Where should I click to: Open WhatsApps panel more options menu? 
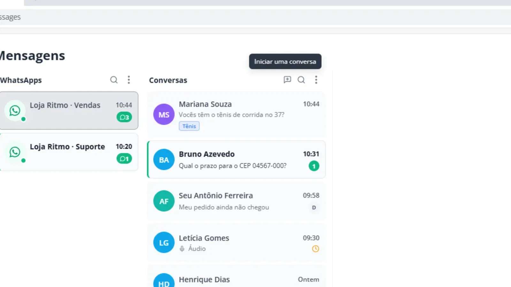tap(129, 80)
